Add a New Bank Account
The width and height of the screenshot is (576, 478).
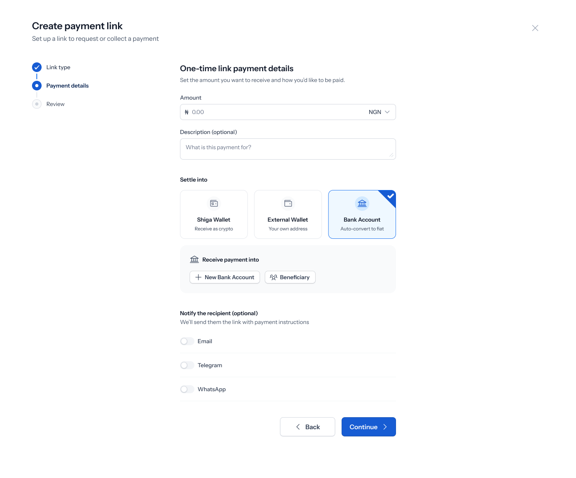(225, 277)
